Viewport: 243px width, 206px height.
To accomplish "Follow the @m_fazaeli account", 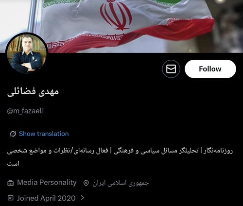I will tap(210, 69).
